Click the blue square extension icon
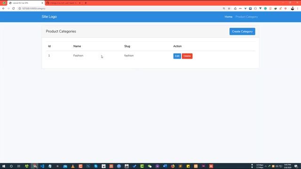This screenshot has height=169, width=301. point(250,8)
